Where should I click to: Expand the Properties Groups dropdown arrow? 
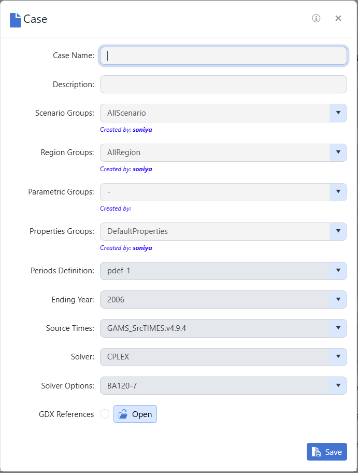point(338,231)
